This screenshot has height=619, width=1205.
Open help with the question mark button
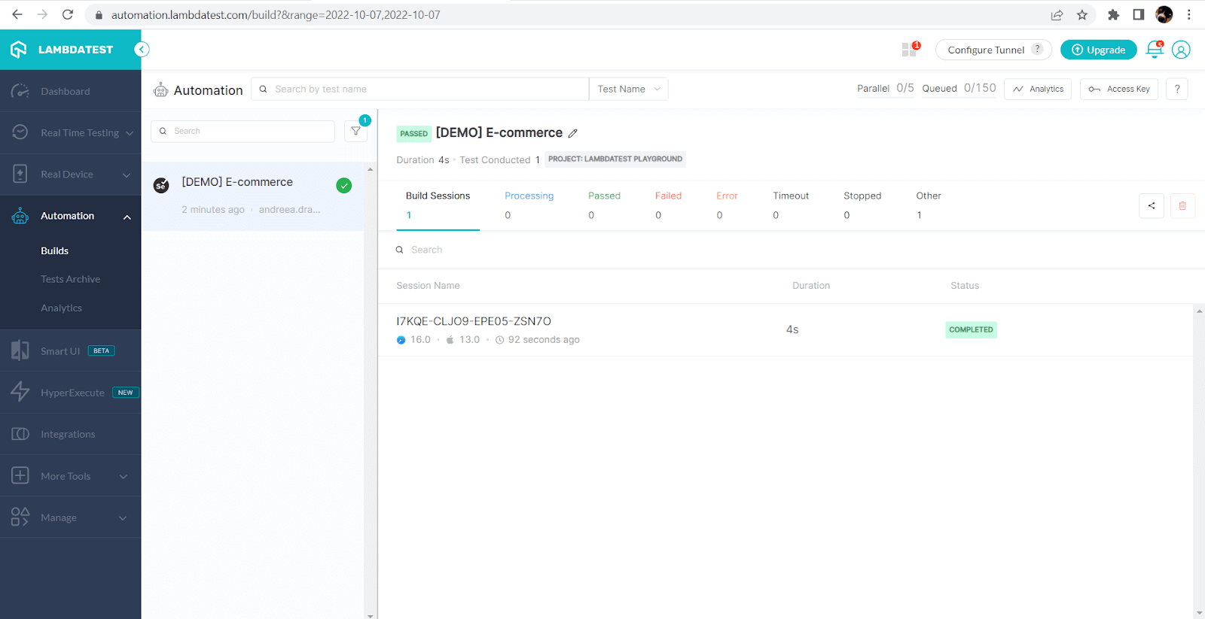tap(1176, 89)
